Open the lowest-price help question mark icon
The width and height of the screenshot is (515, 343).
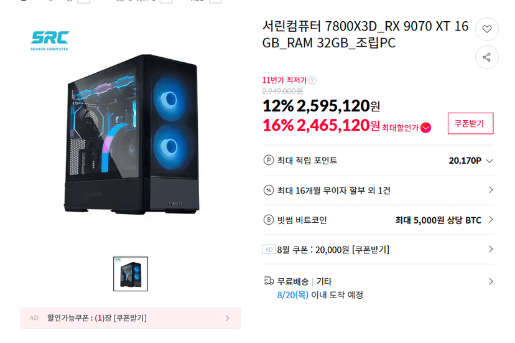312,80
